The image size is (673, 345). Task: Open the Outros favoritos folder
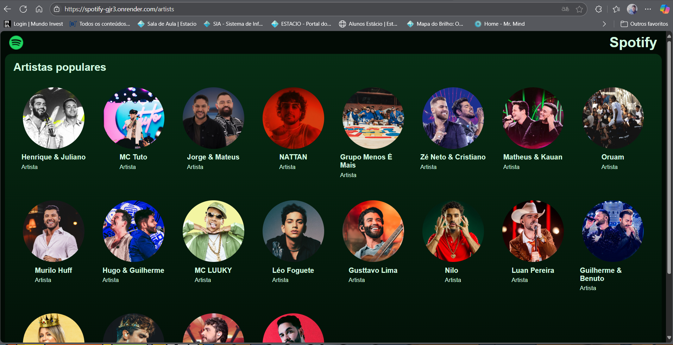click(x=644, y=24)
